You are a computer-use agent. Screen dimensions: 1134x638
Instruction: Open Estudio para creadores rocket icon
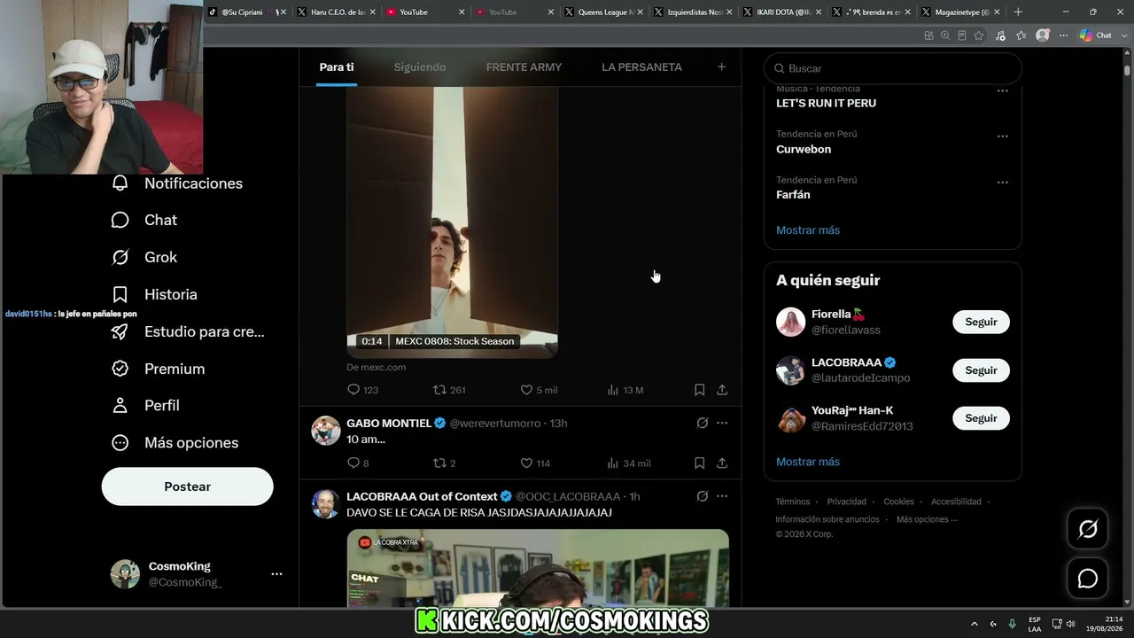click(x=120, y=331)
